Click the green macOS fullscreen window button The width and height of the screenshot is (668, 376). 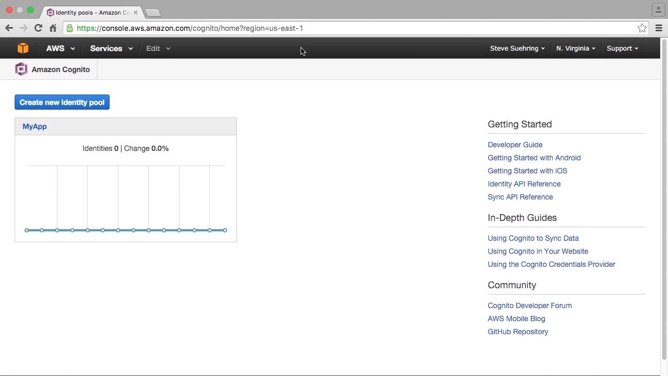[30, 10]
